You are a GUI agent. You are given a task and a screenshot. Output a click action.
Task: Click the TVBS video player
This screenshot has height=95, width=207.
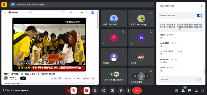[49, 45]
